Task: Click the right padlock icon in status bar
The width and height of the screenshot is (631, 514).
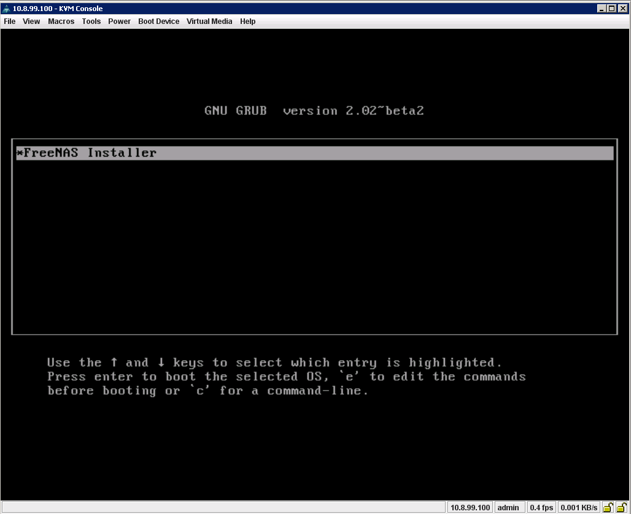Action: click(622, 507)
